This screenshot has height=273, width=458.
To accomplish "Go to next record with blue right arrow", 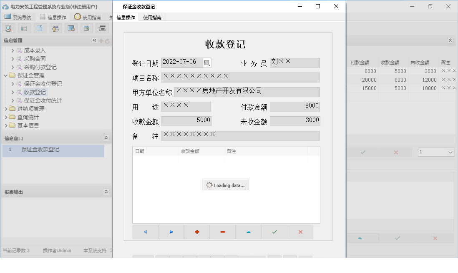I will pos(171,232).
